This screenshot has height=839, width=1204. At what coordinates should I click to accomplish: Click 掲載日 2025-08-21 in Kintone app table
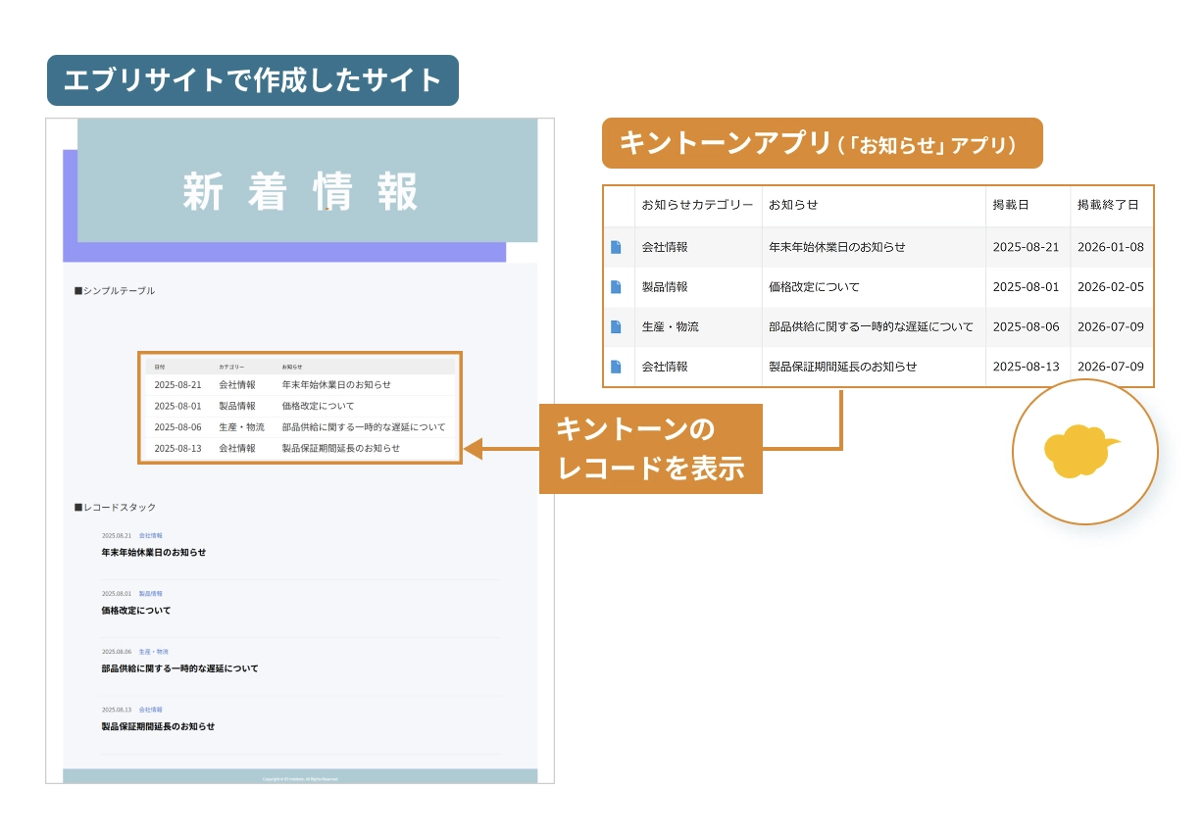pyautogui.click(x=1026, y=247)
